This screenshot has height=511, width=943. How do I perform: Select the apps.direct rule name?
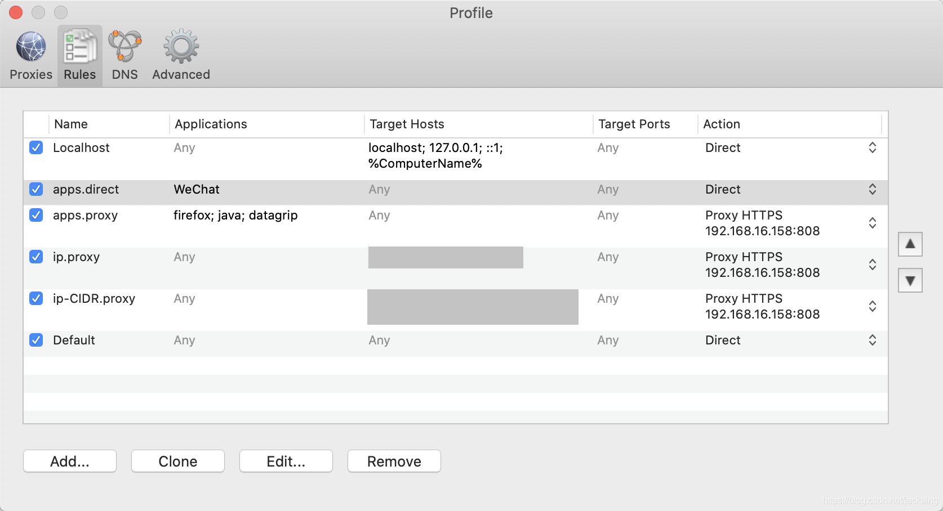click(86, 189)
